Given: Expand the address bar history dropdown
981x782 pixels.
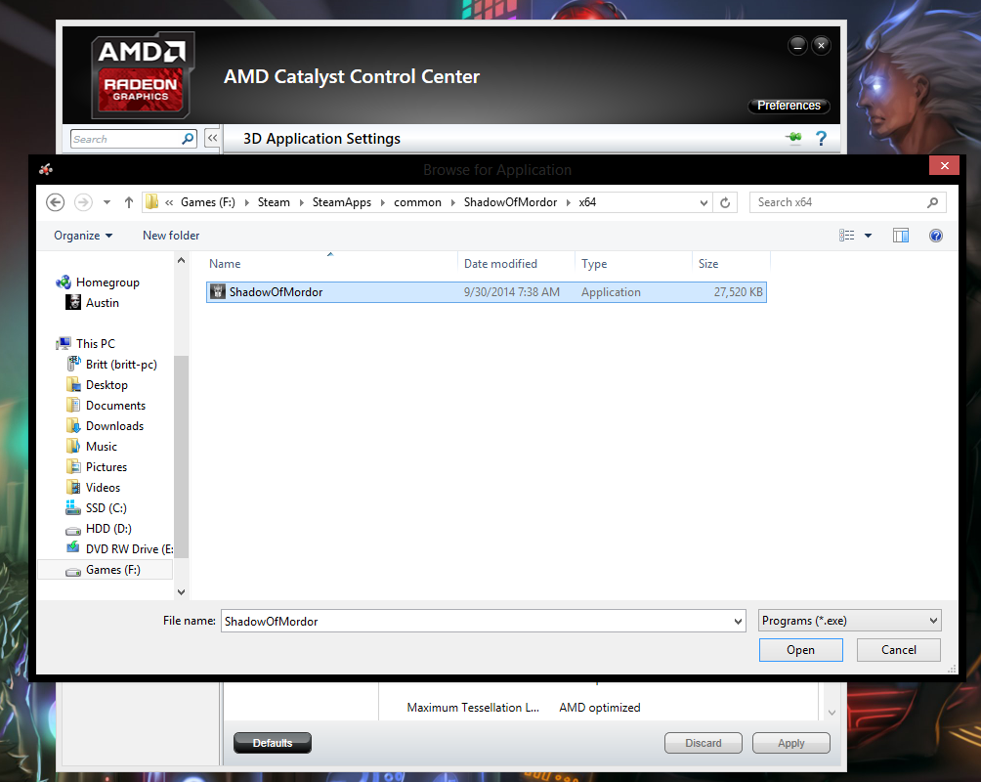Looking at the screenshot, I should pyautogui.click(x=704, y=203).
